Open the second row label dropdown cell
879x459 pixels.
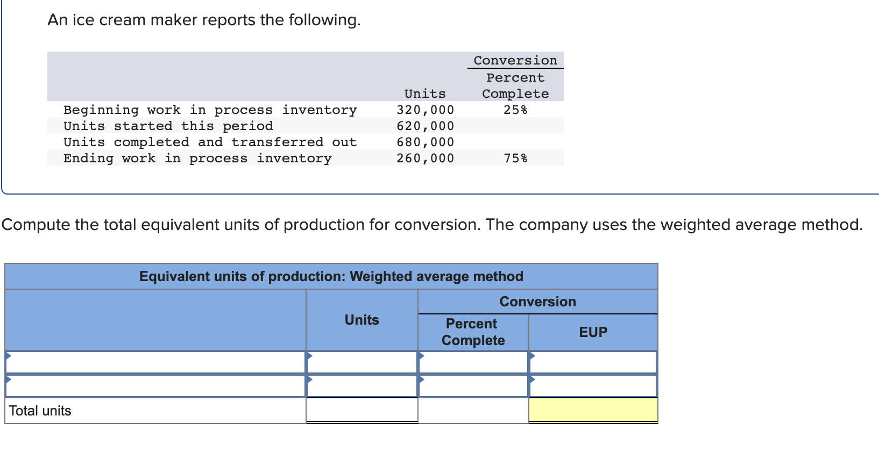coord(155,386)
